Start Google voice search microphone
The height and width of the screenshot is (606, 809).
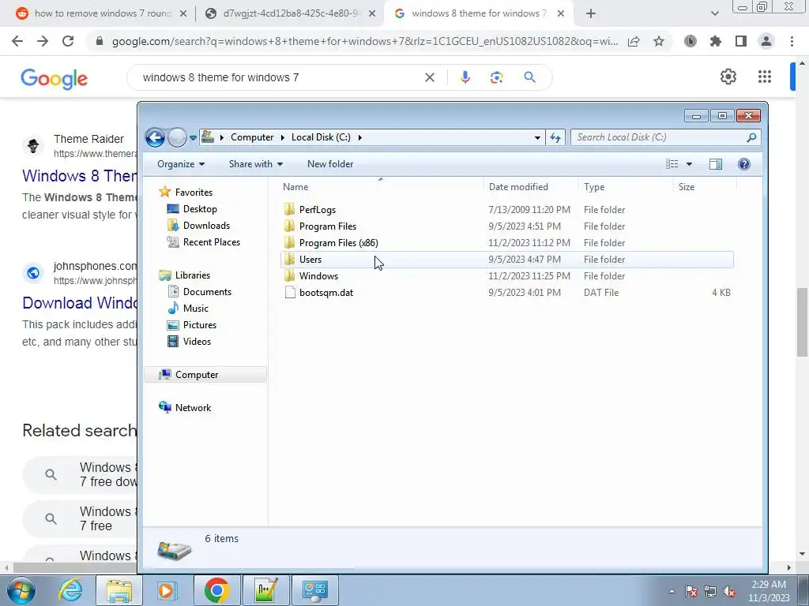point(465,77)
